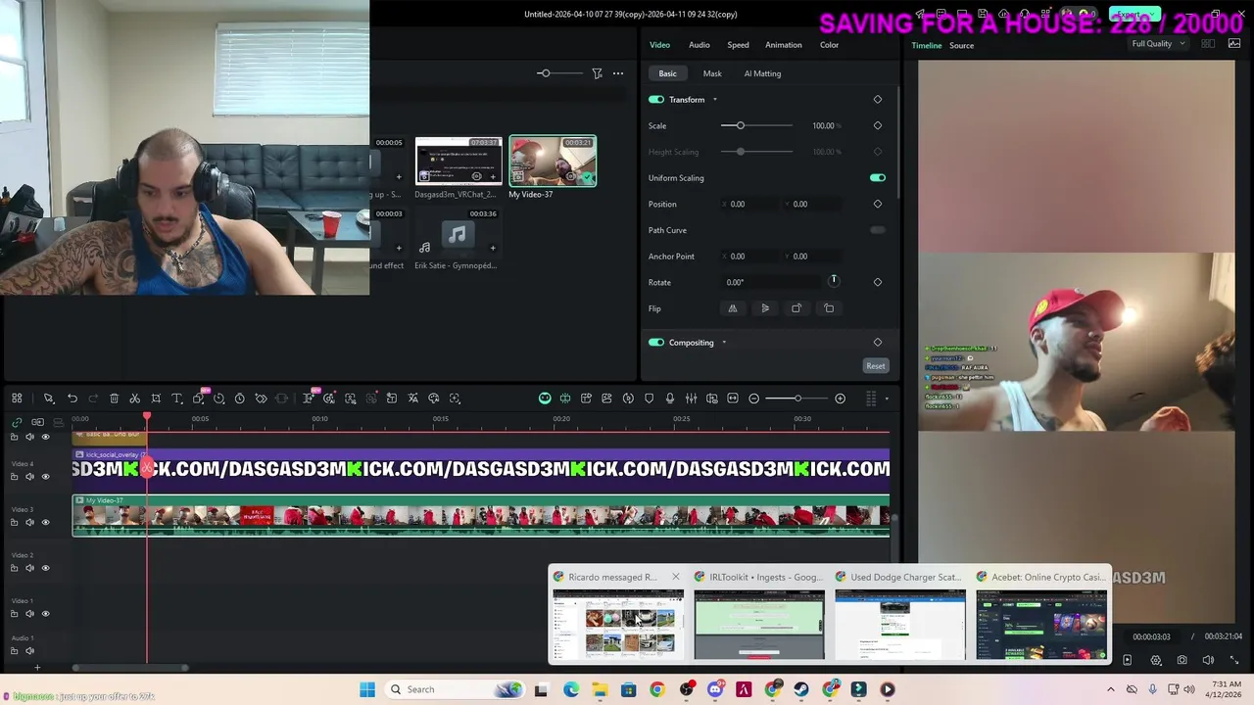The width and height of the screenshot is (1254, 705).
Task: Open the Animation tab
Action: coord(783,45)
